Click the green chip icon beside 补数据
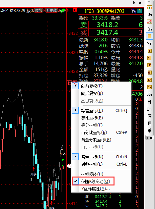This screenshot has width=155, height=209. click(x=63, y=11)
